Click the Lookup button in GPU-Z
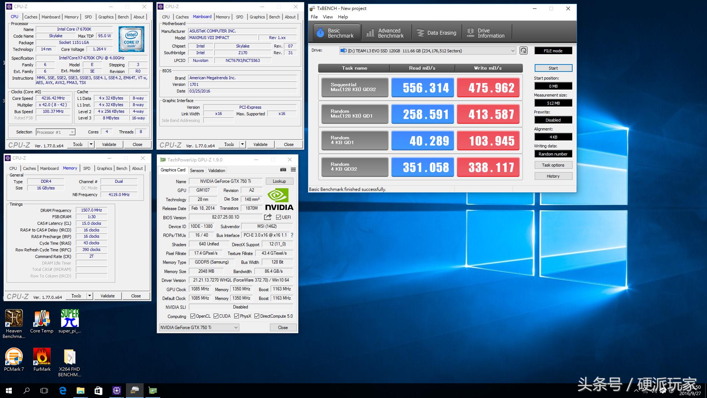Screen dimensions: 707x398 [279, 181]
